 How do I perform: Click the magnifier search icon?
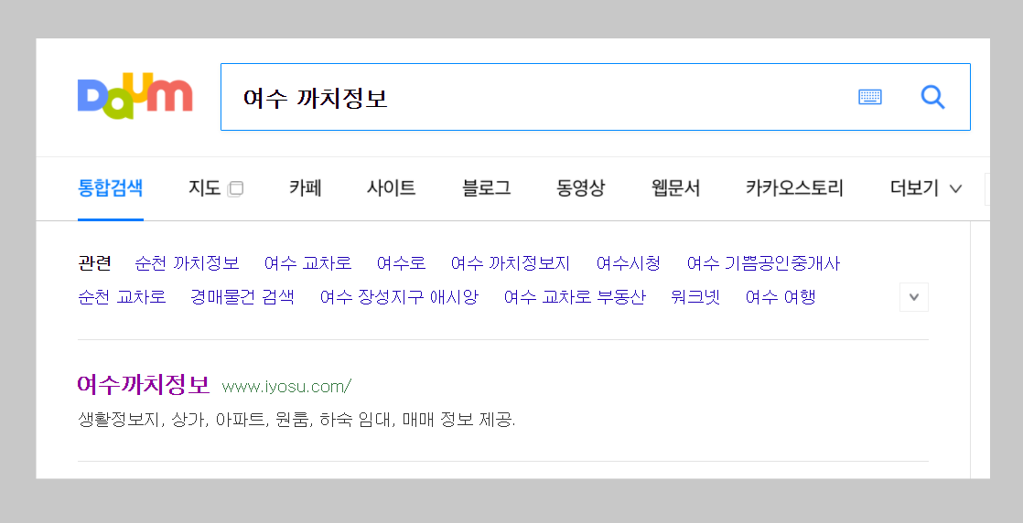click(933, 97)
